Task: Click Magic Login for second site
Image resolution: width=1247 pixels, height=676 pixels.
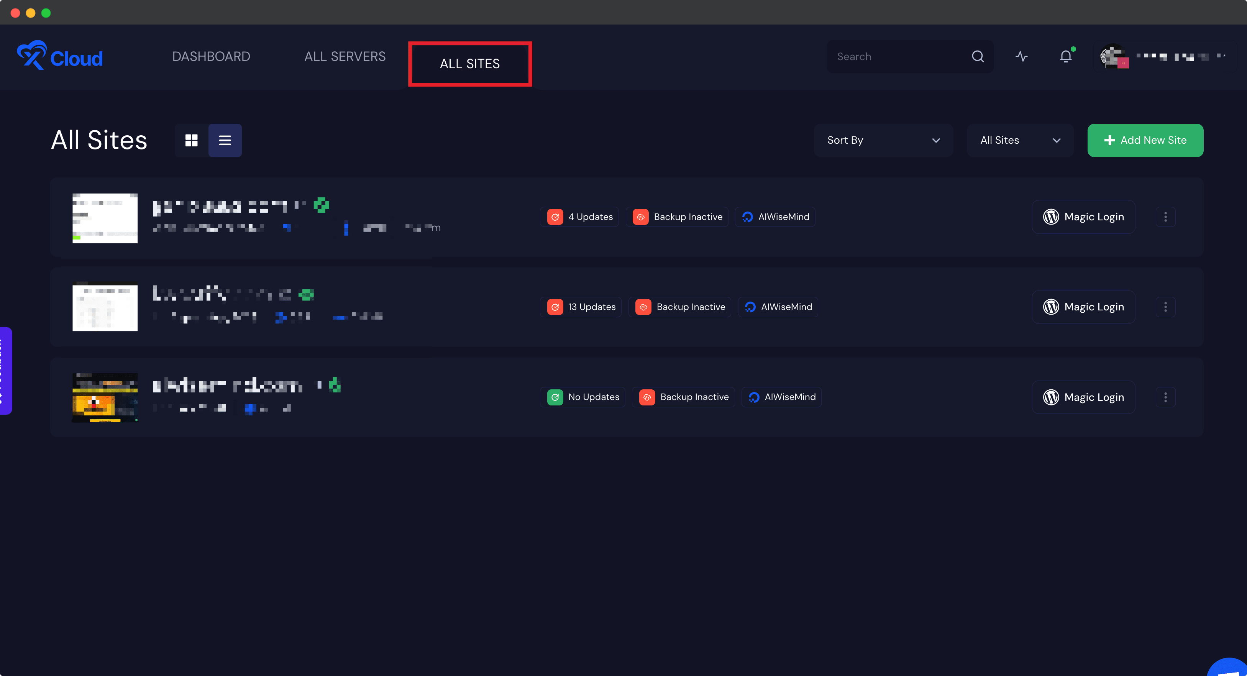Action: tap(1083, 307)
